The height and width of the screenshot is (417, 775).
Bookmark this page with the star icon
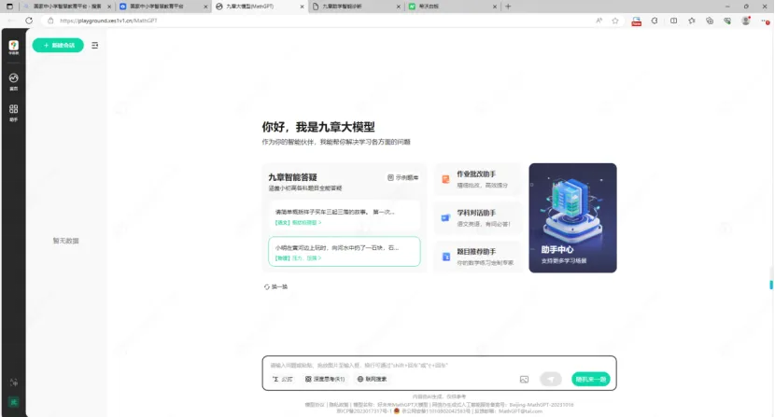click(615, 21)
